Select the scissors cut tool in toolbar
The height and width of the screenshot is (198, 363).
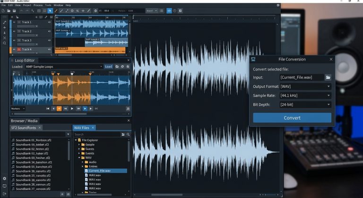tap(78, 11)
